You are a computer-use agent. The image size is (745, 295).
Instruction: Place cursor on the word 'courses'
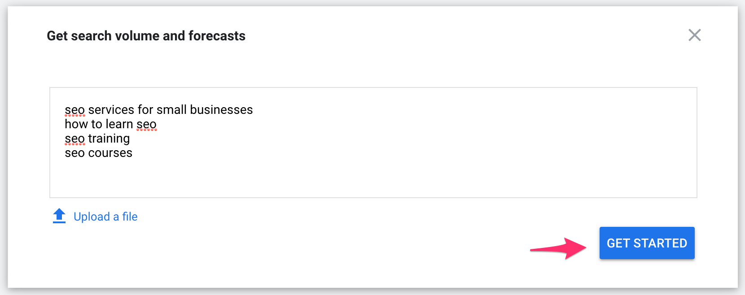[110, 153]
